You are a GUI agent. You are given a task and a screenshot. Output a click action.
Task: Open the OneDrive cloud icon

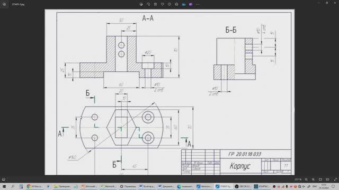click(x=184, y=4)
